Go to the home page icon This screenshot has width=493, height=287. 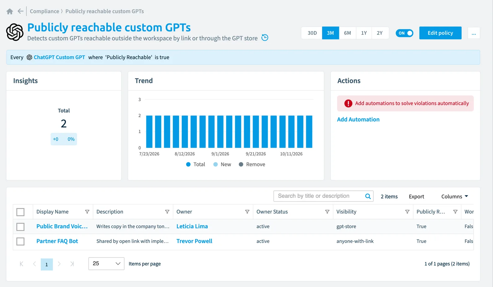[10, 11]
